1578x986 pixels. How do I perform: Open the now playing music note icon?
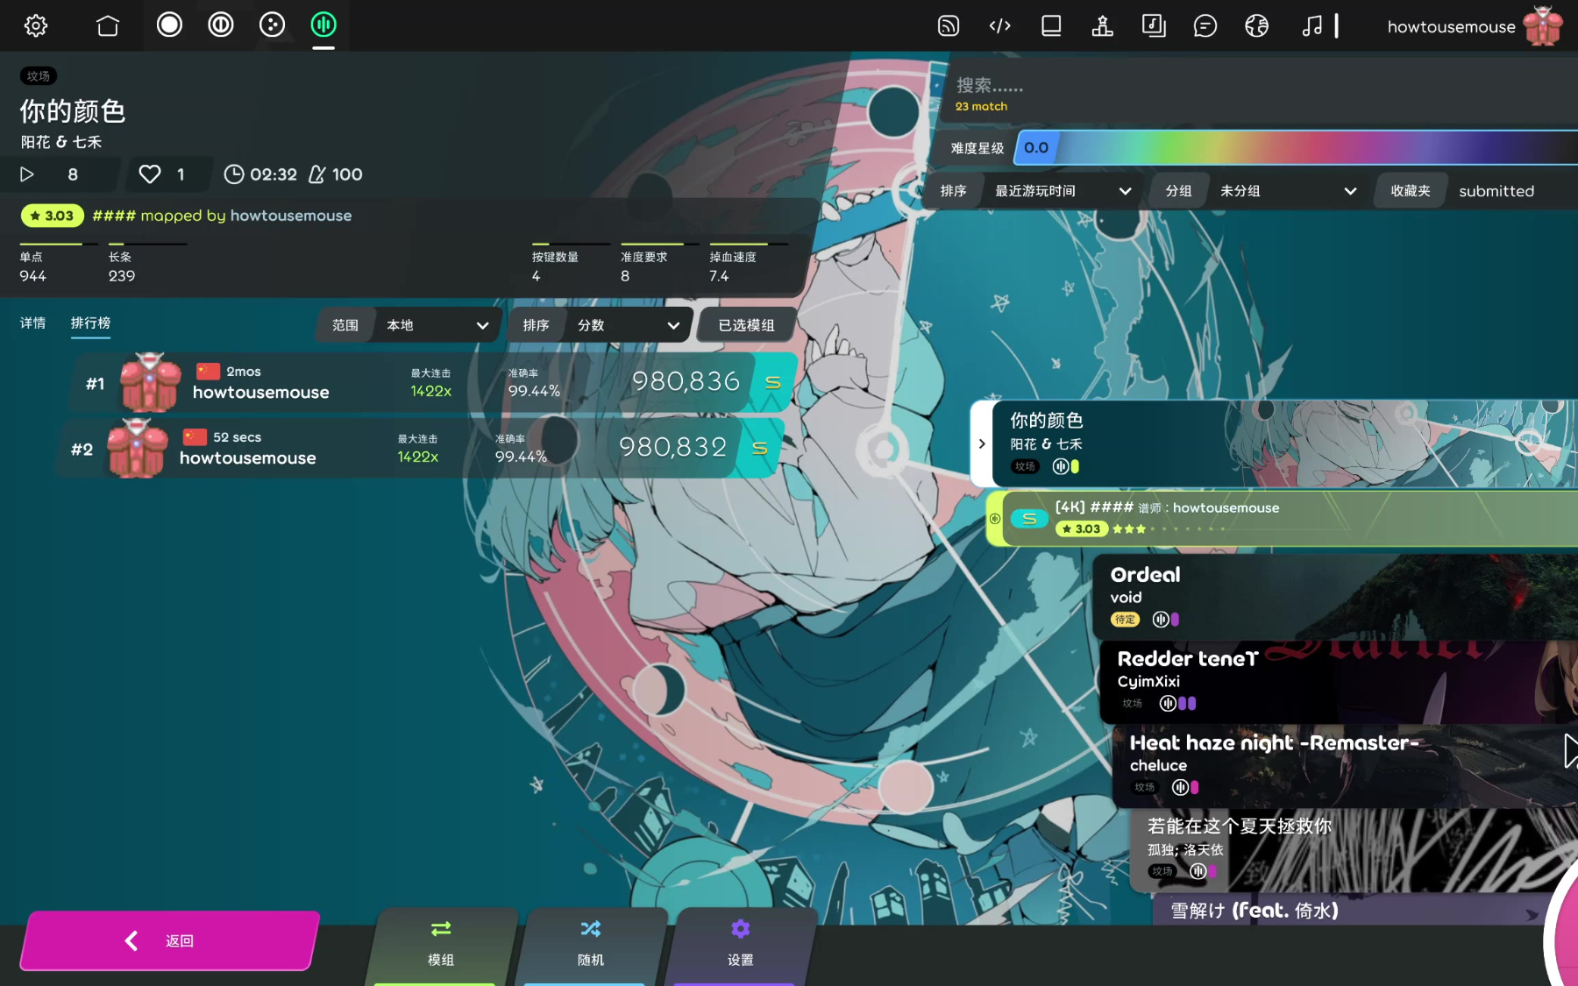[1312, 25]
